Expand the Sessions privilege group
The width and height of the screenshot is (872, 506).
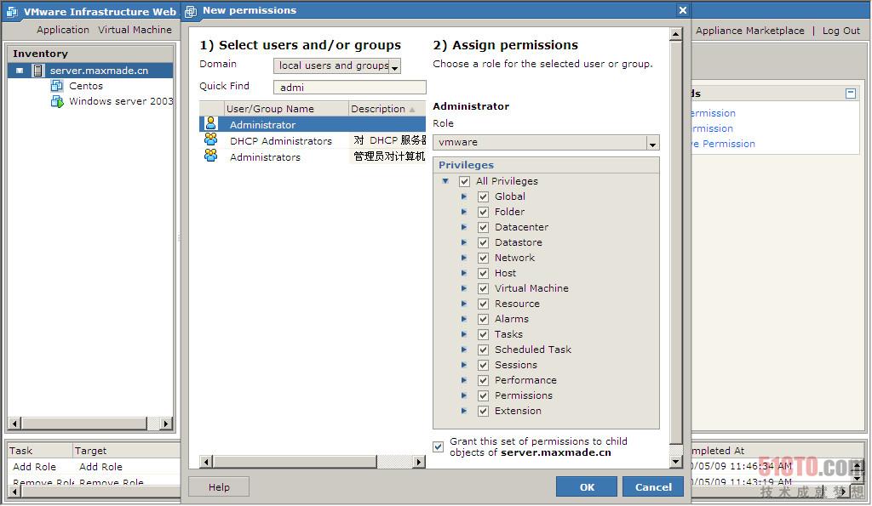[x=464, y=364]
